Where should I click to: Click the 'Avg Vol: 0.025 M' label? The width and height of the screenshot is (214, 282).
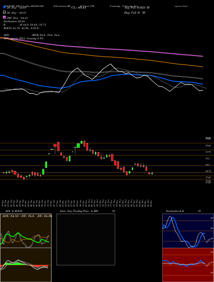pyautogui.click(x=137, y=8)
